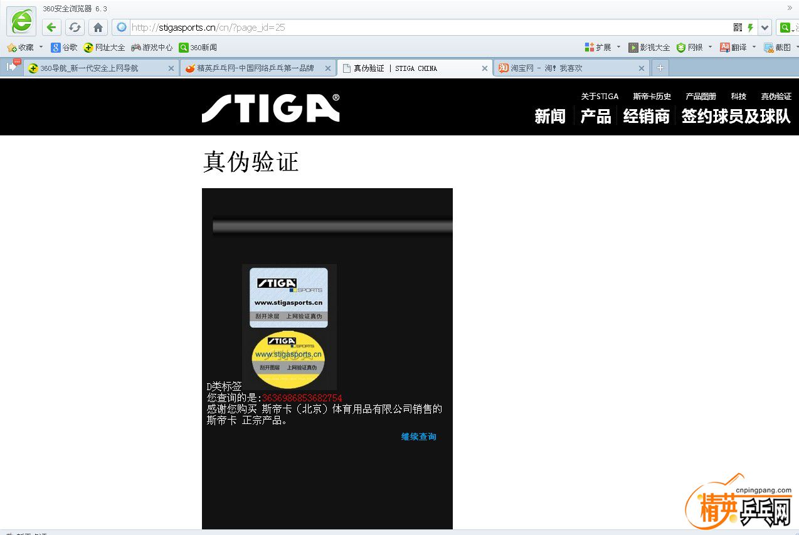The image size is (799, 535).
Task: Focus the address bar URL field
Action: pyautogui.click(x=430, y=28)
